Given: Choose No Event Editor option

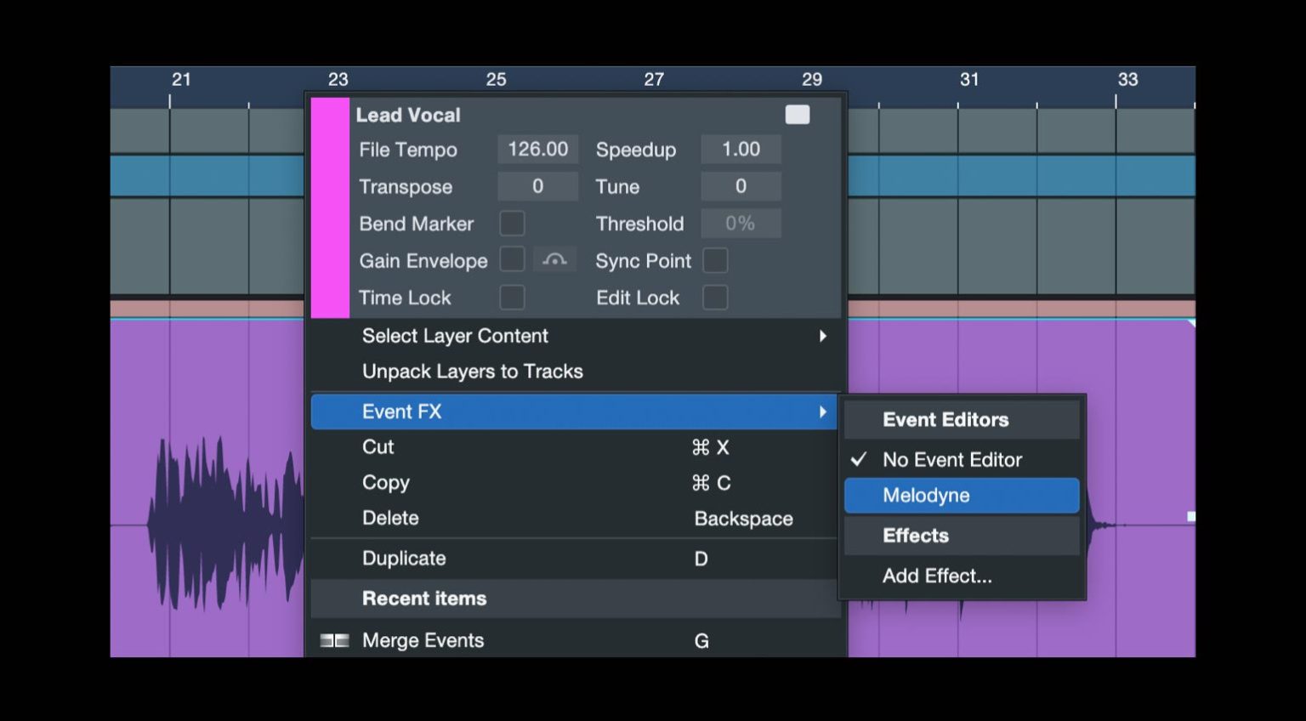Looking at the screenshot, I should pos(952,459).
